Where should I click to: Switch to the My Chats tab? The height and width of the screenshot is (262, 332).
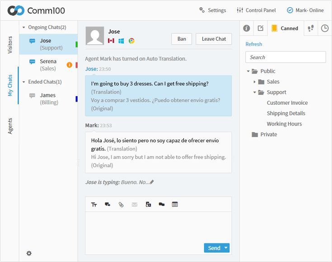(10, 85)
